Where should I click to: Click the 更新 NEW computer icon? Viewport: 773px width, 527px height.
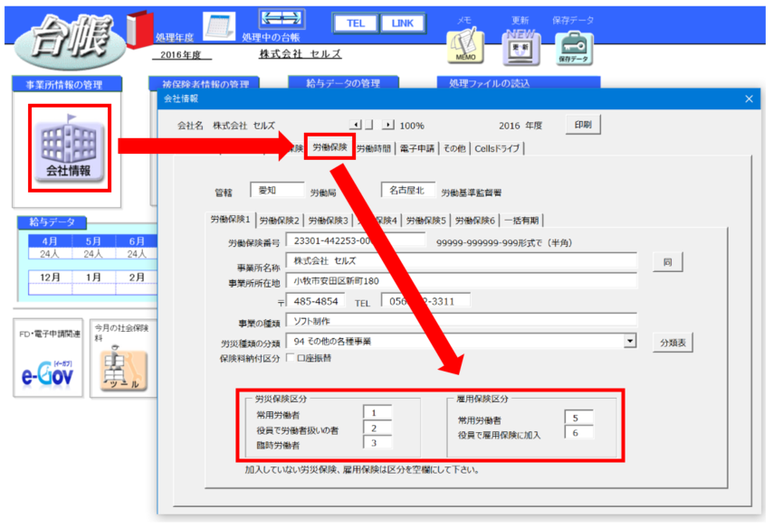tap(521, 48)
